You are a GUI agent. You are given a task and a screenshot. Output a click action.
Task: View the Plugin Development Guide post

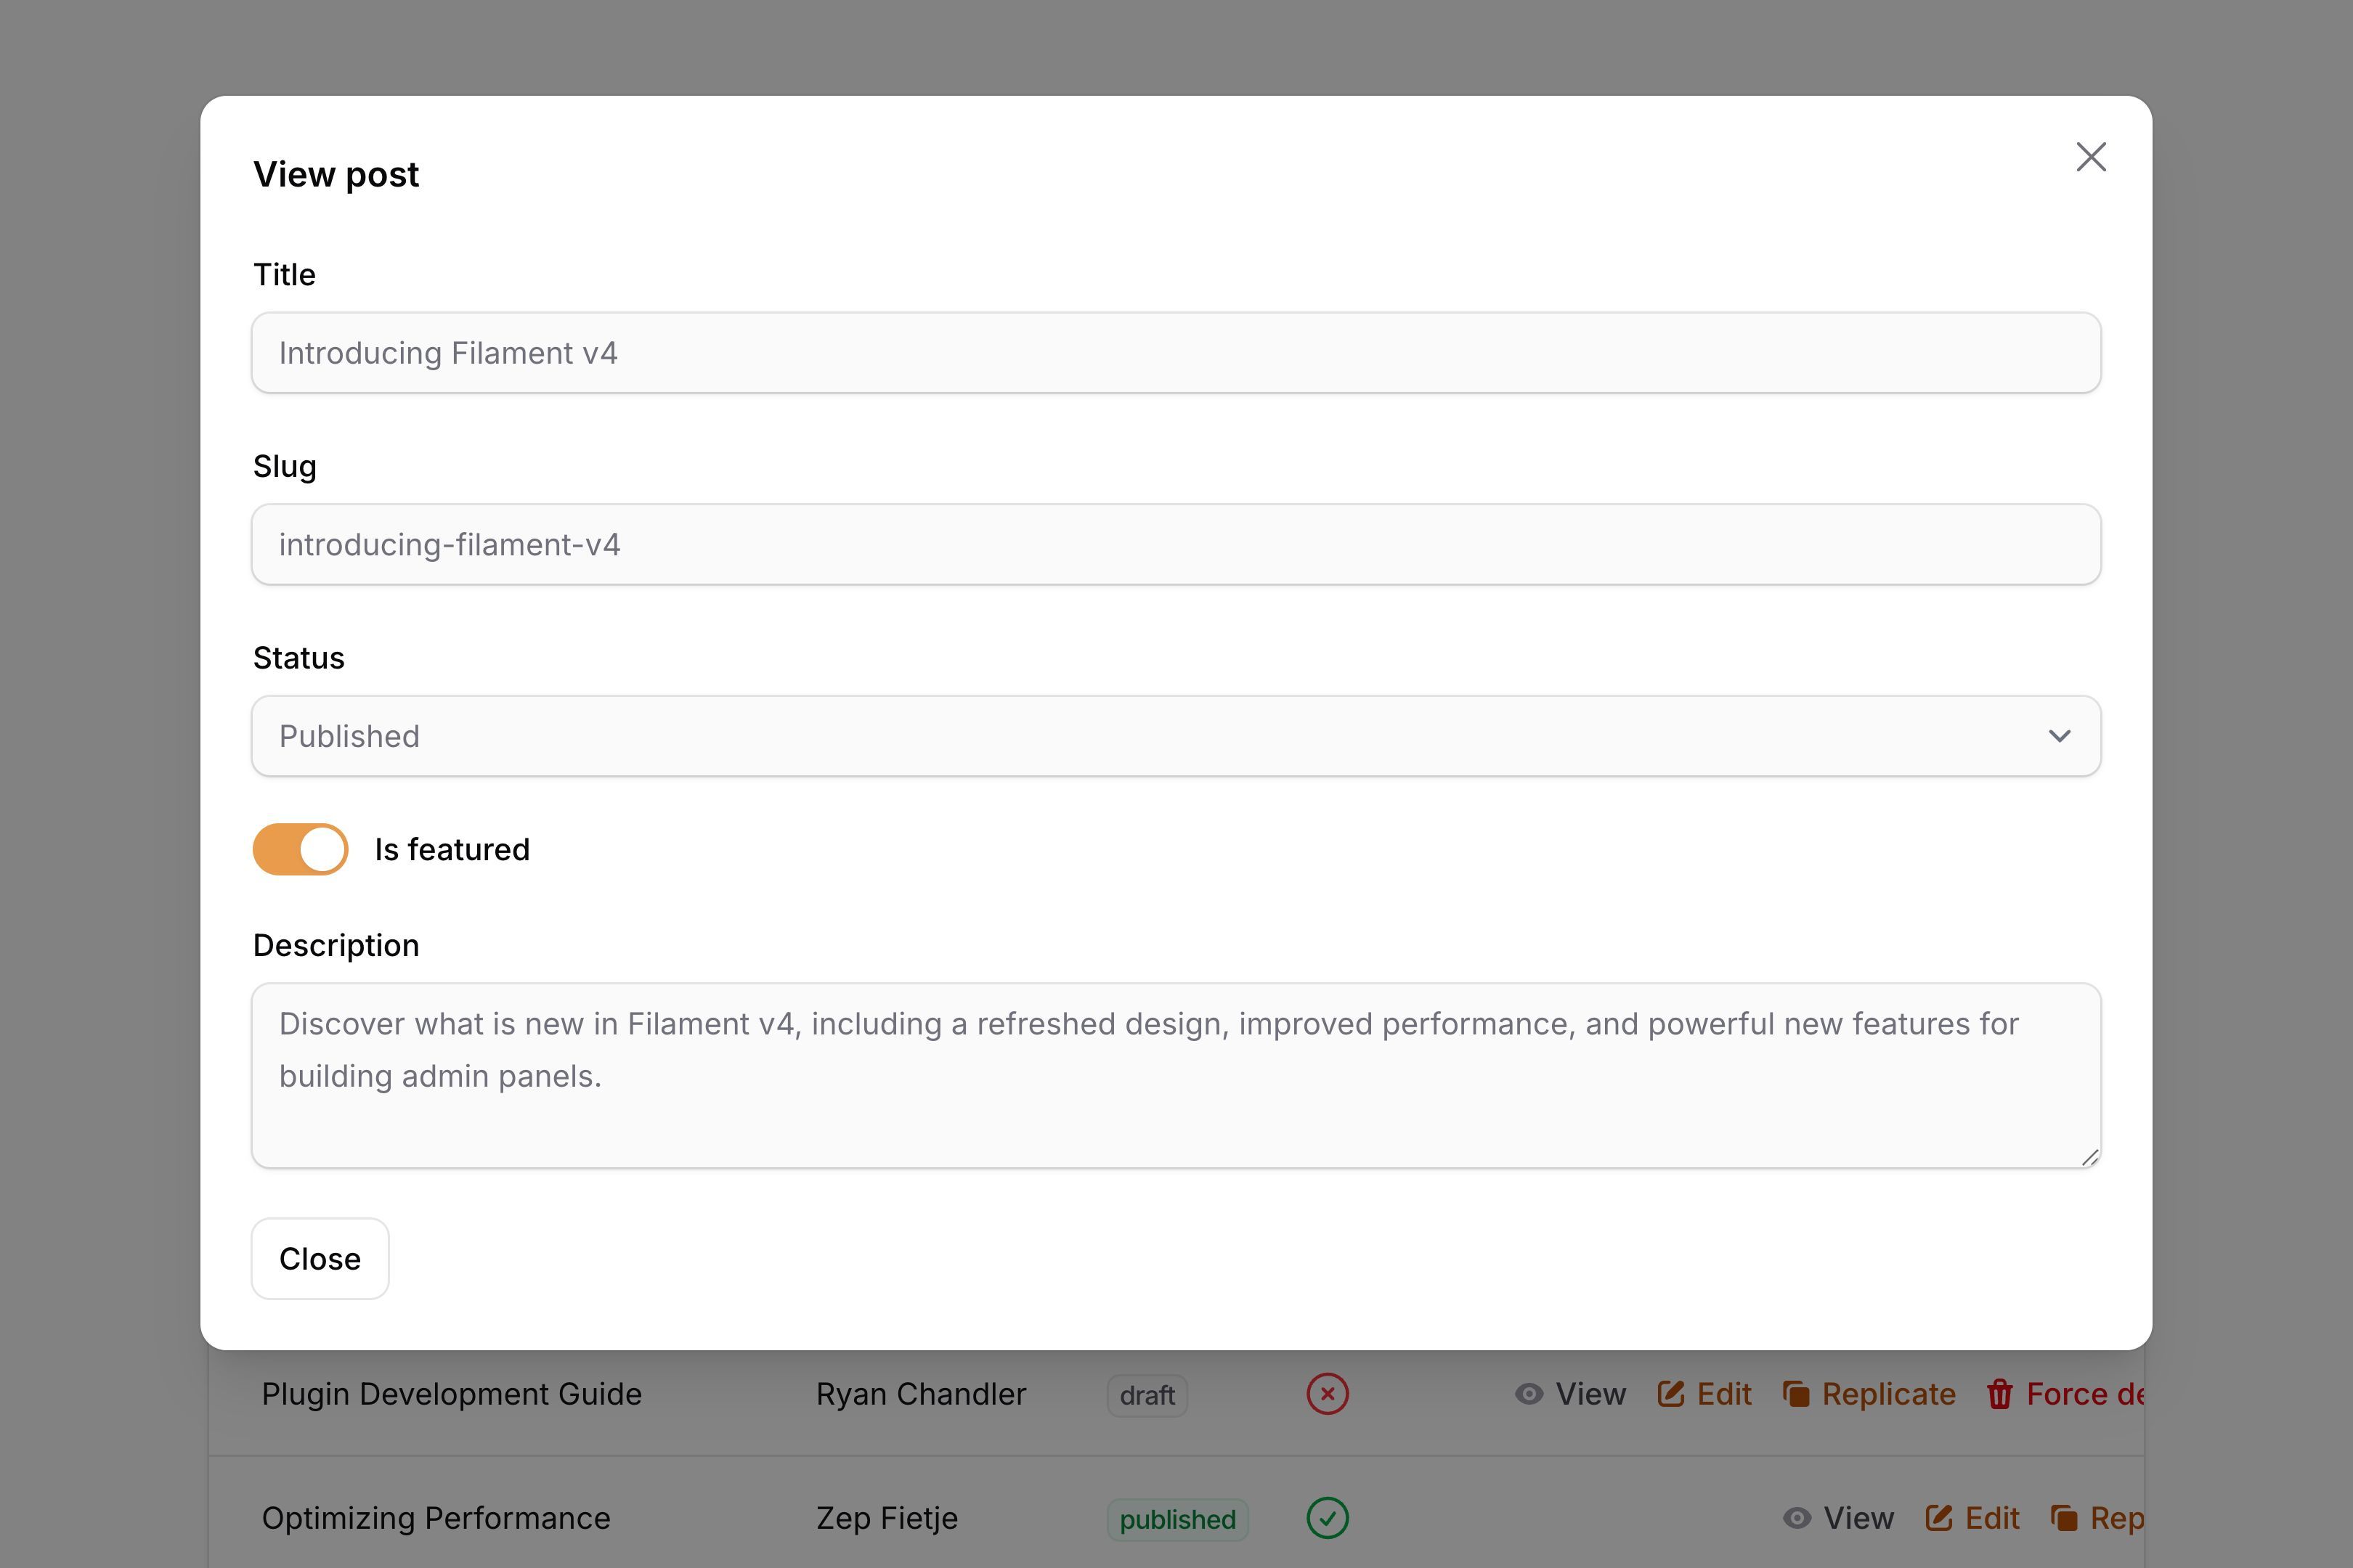coord(1571,1394)
